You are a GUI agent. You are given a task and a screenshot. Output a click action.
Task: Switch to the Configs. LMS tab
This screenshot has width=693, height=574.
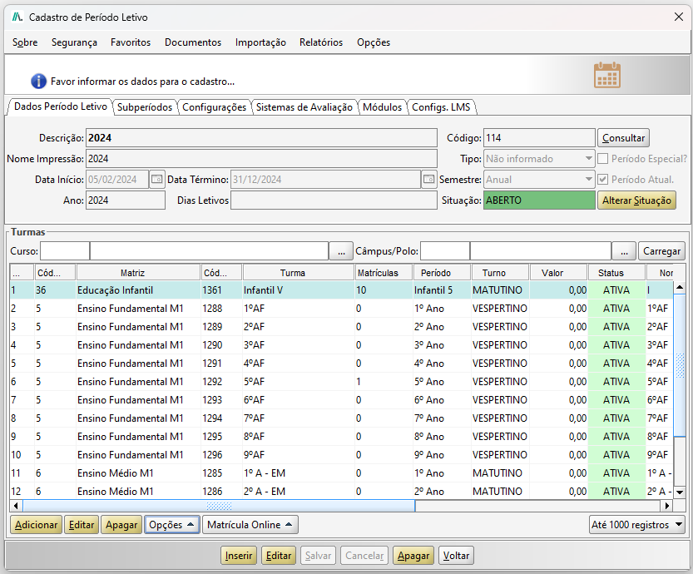coord(441,107)
